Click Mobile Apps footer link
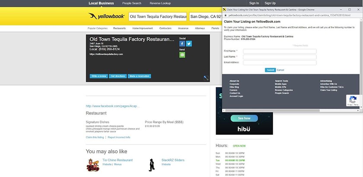The width and height of the screenshot is (363, 177). 280,84
